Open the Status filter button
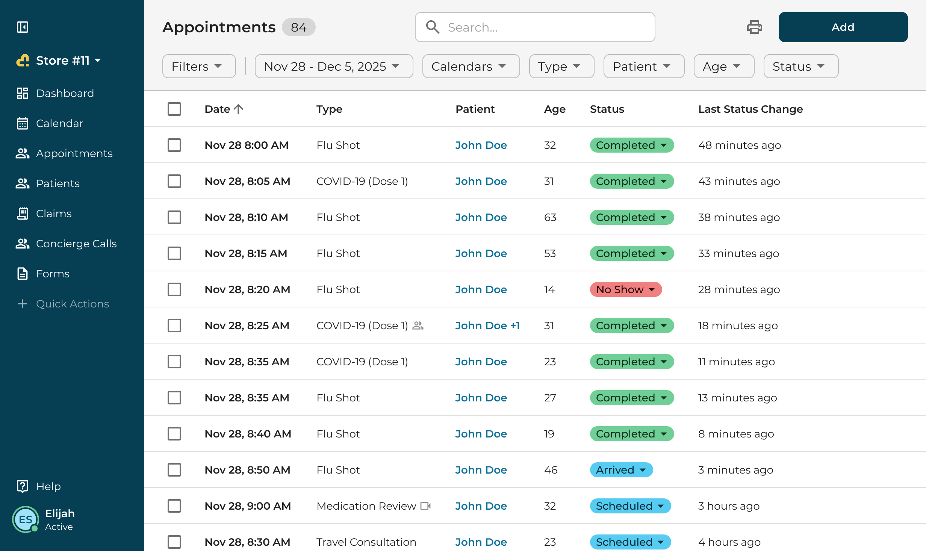Screen dimensions: 926x551 click(x=801, y=66)
